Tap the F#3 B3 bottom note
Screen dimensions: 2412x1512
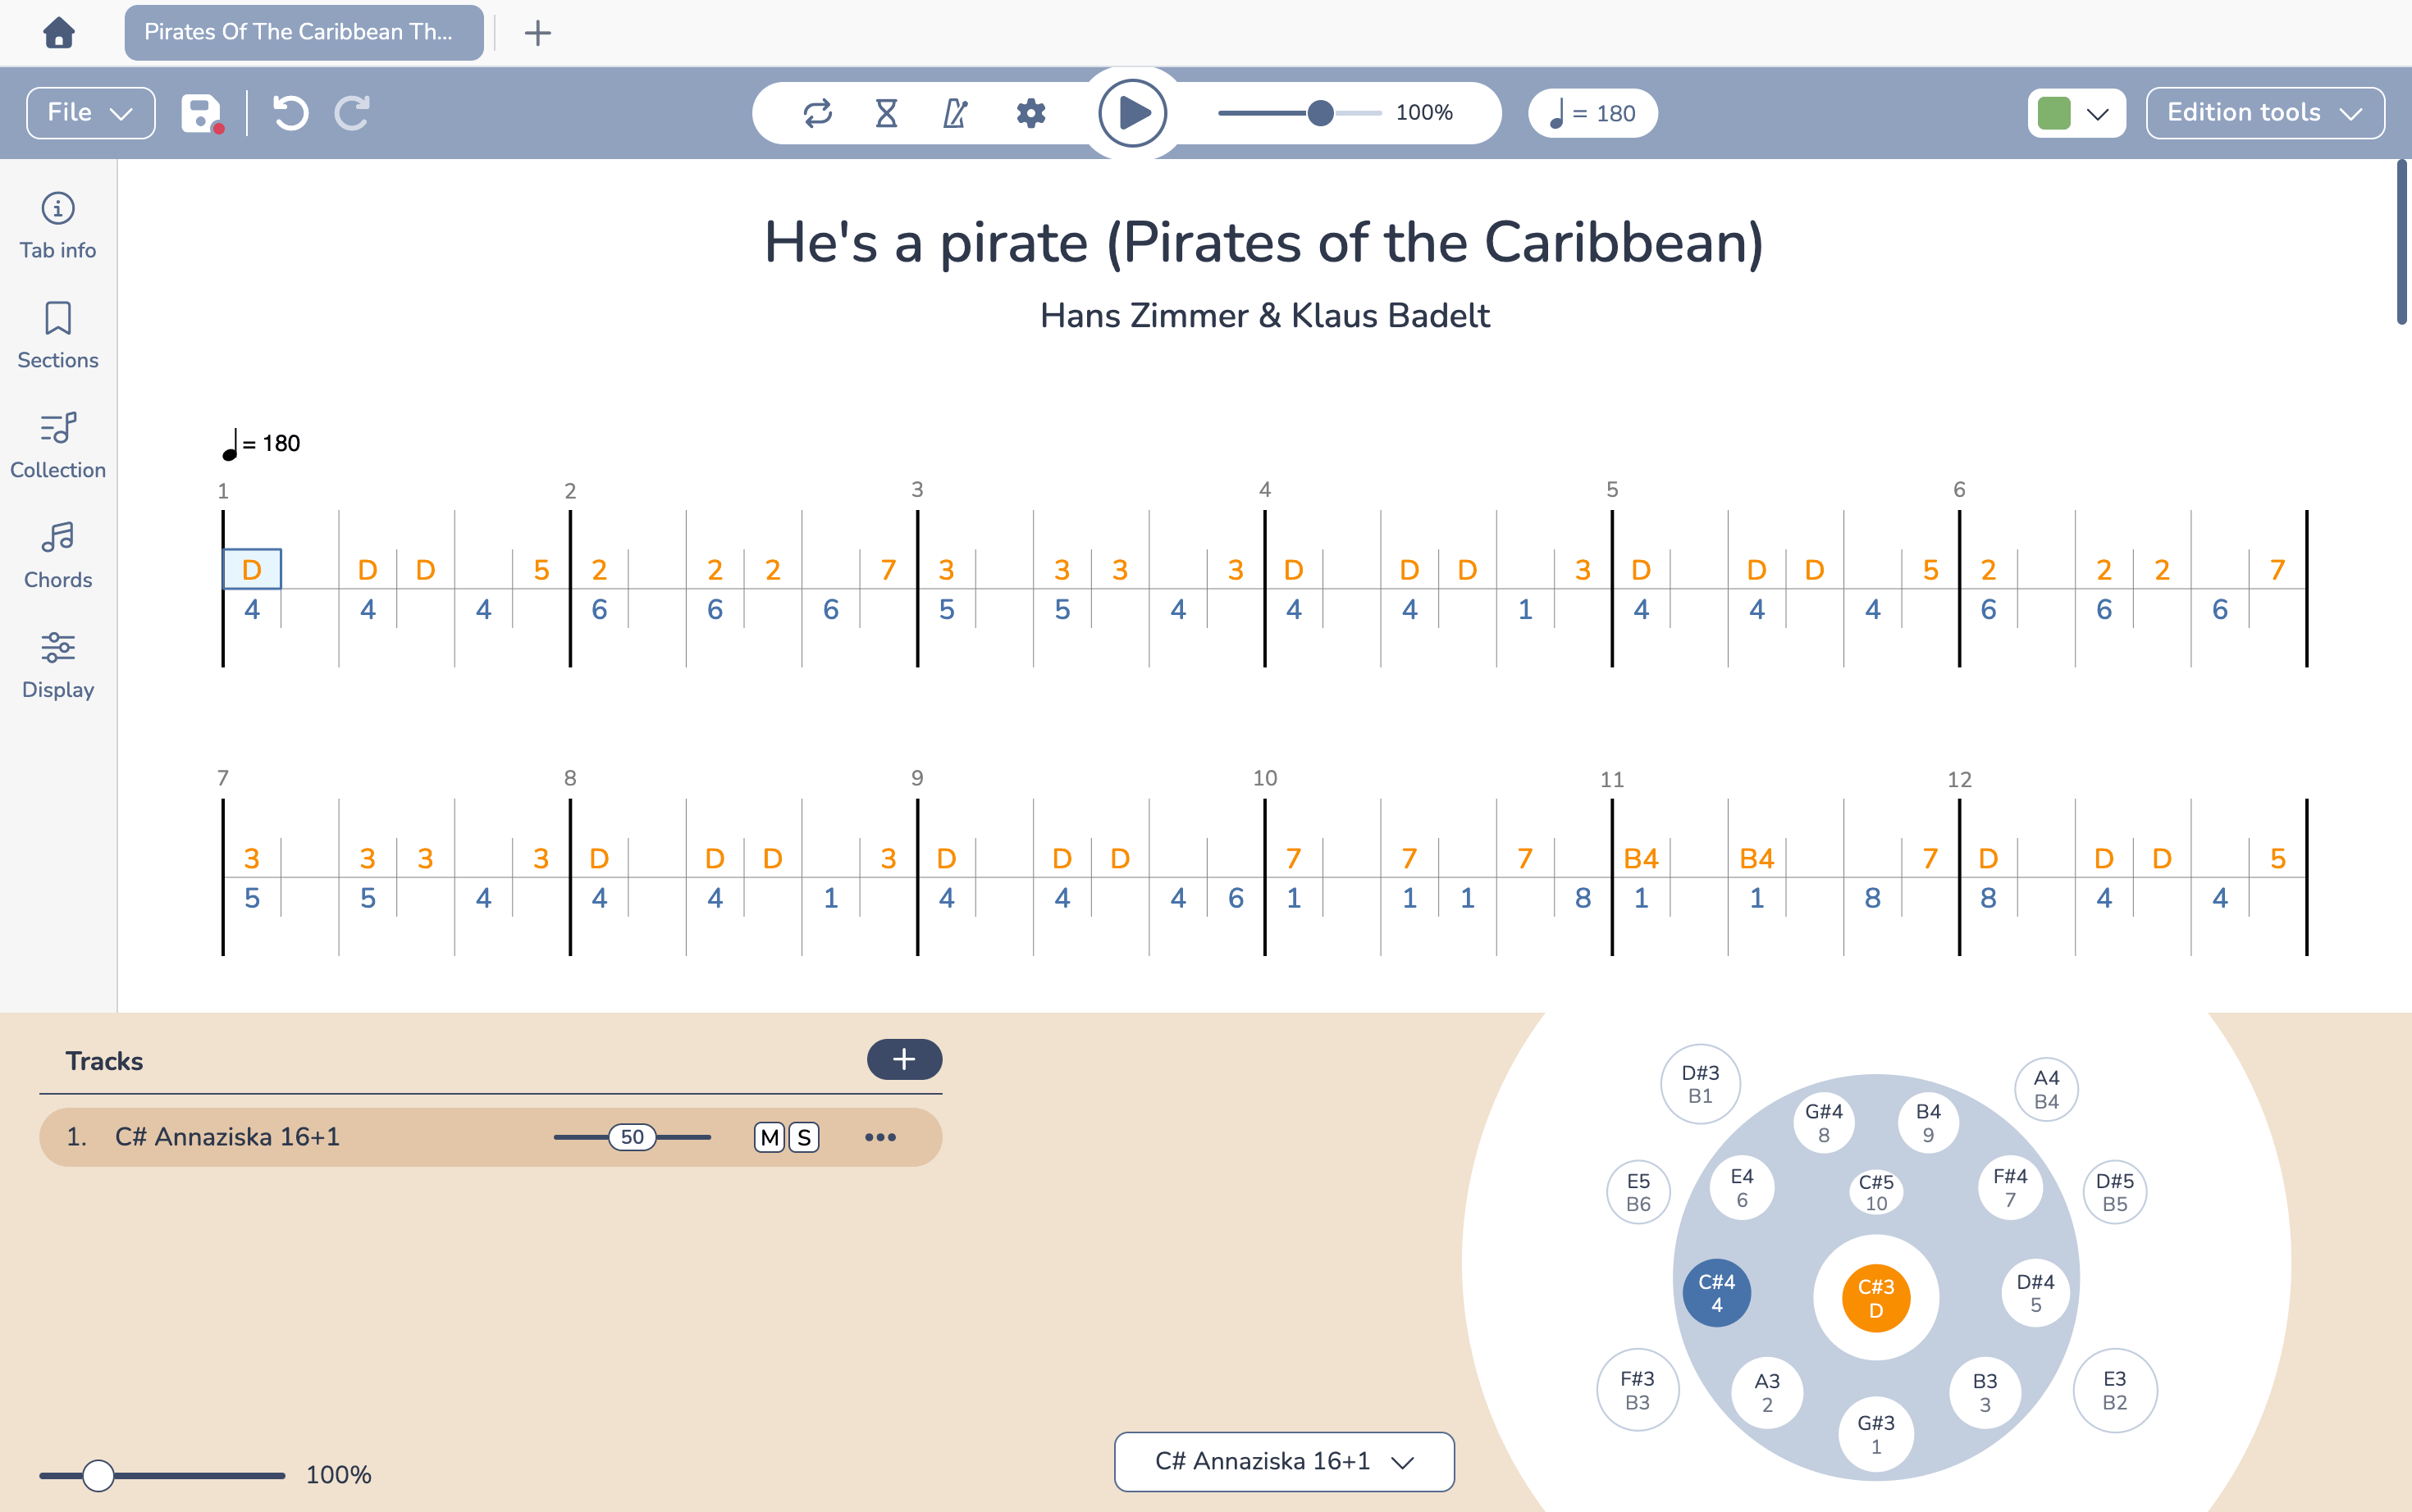click(1637, 1390)
